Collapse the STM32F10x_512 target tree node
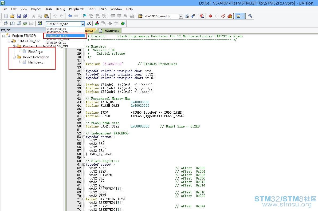Viewport: 318px width, 211px height. [x=9, y=41]
